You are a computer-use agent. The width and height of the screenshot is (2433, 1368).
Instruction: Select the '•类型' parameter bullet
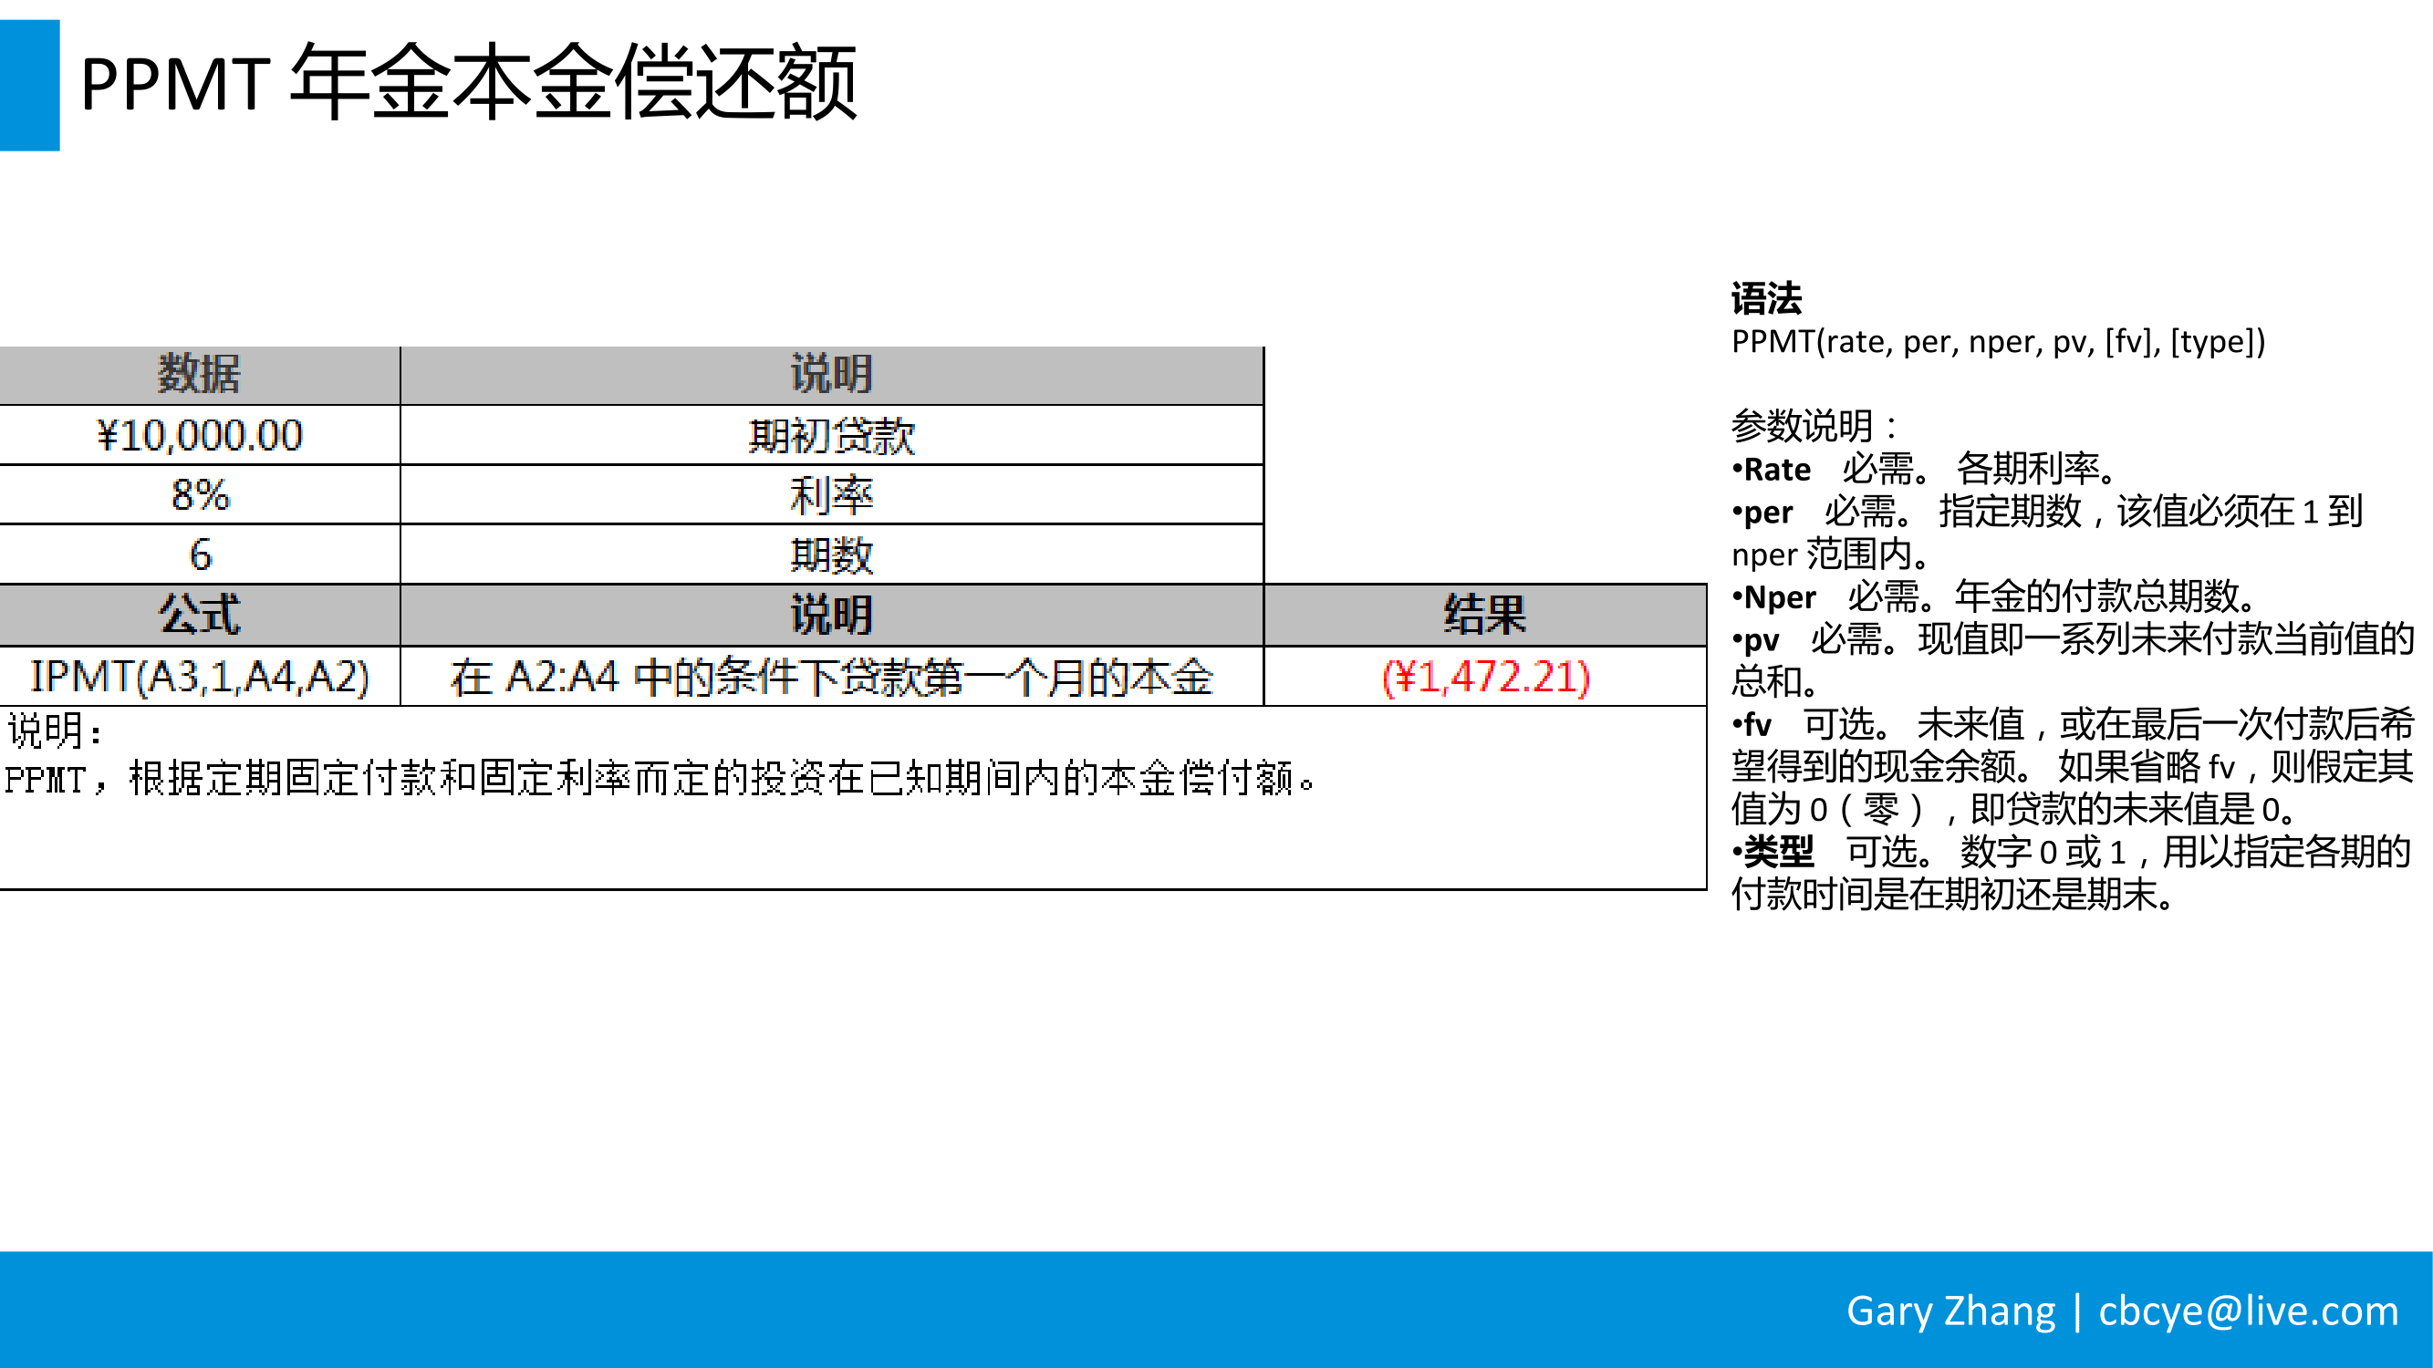[x=2071, y=874]
